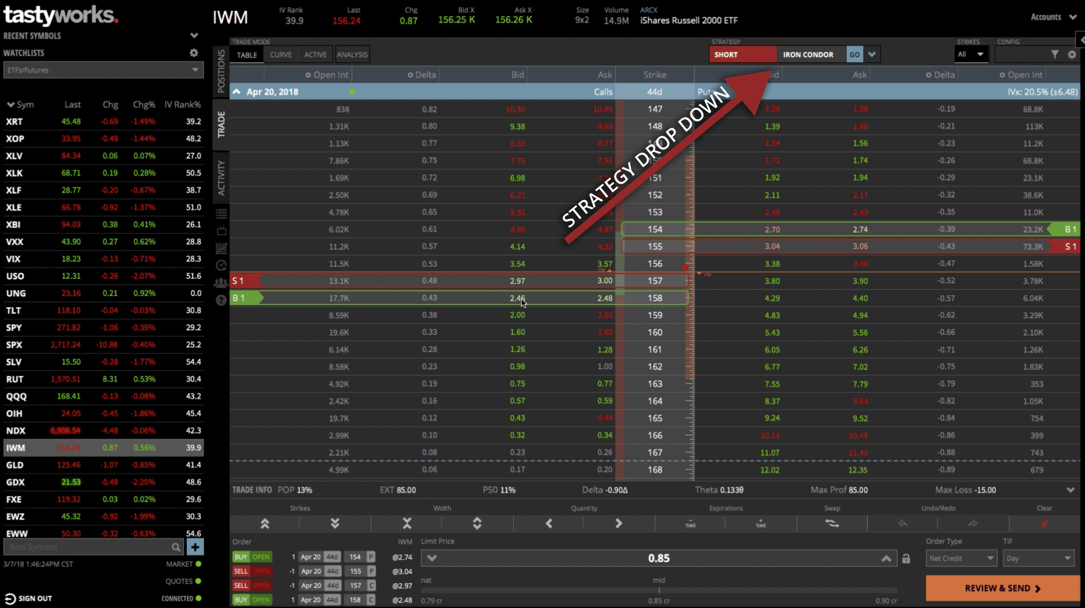1085x608 pixels.
Task: Widen the spread width icon
Action: click(x=477, y=523)
